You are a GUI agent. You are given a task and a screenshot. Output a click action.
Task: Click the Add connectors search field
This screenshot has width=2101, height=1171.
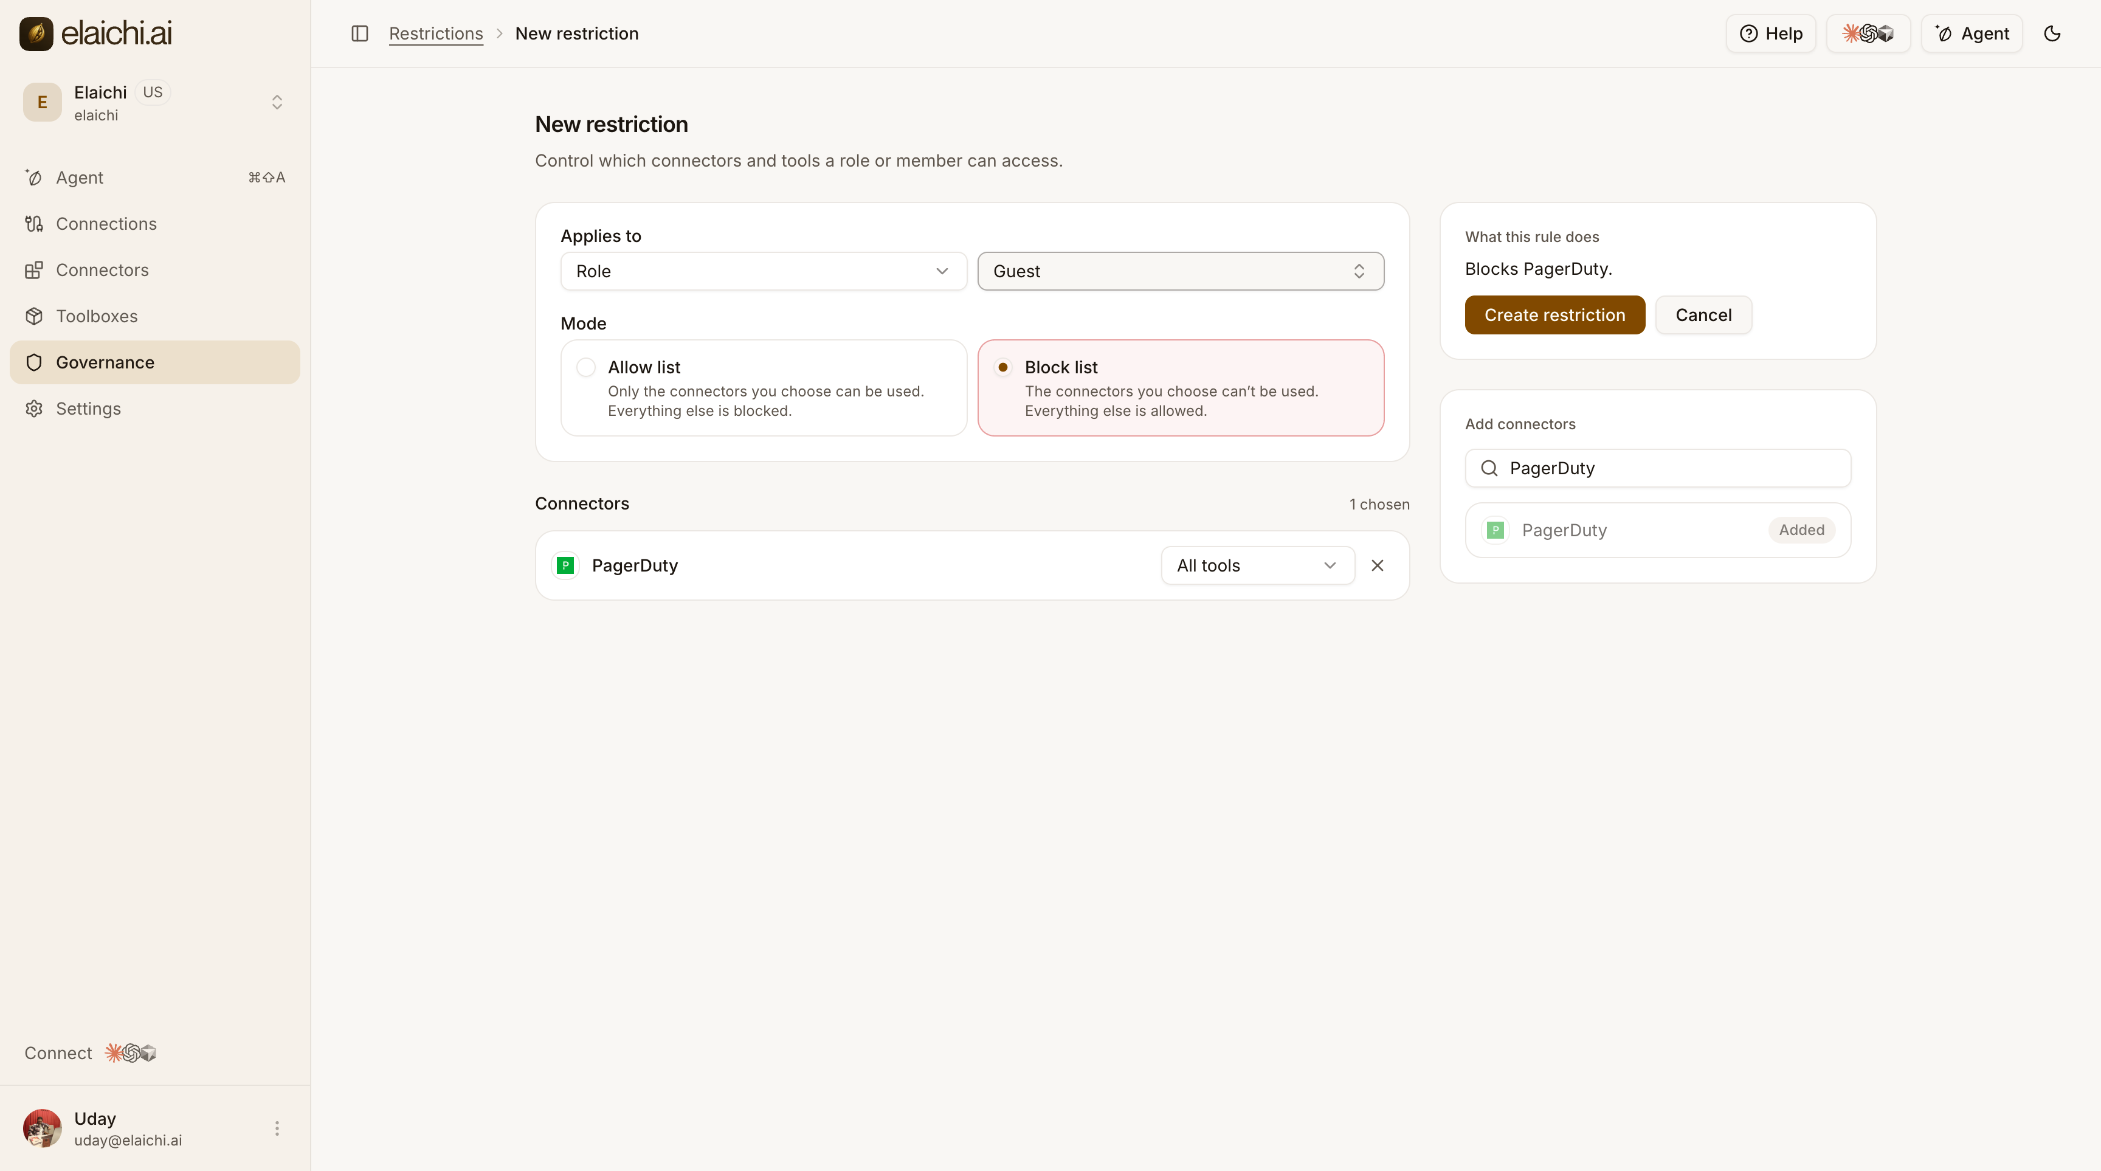pos(1658,468)
